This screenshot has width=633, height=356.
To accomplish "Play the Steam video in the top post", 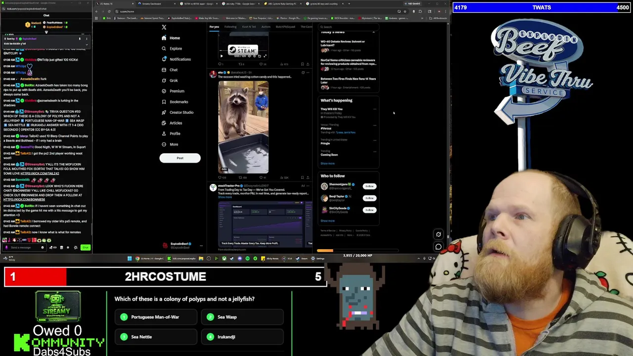I will [222, 56].
